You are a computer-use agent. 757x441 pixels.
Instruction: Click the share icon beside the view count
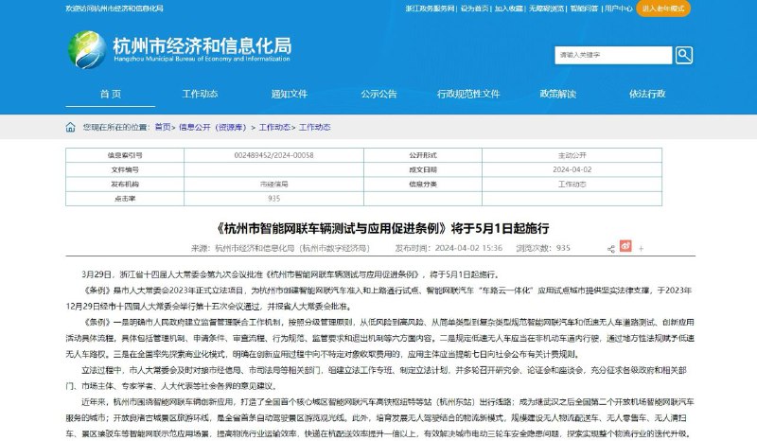click(610, 249)
